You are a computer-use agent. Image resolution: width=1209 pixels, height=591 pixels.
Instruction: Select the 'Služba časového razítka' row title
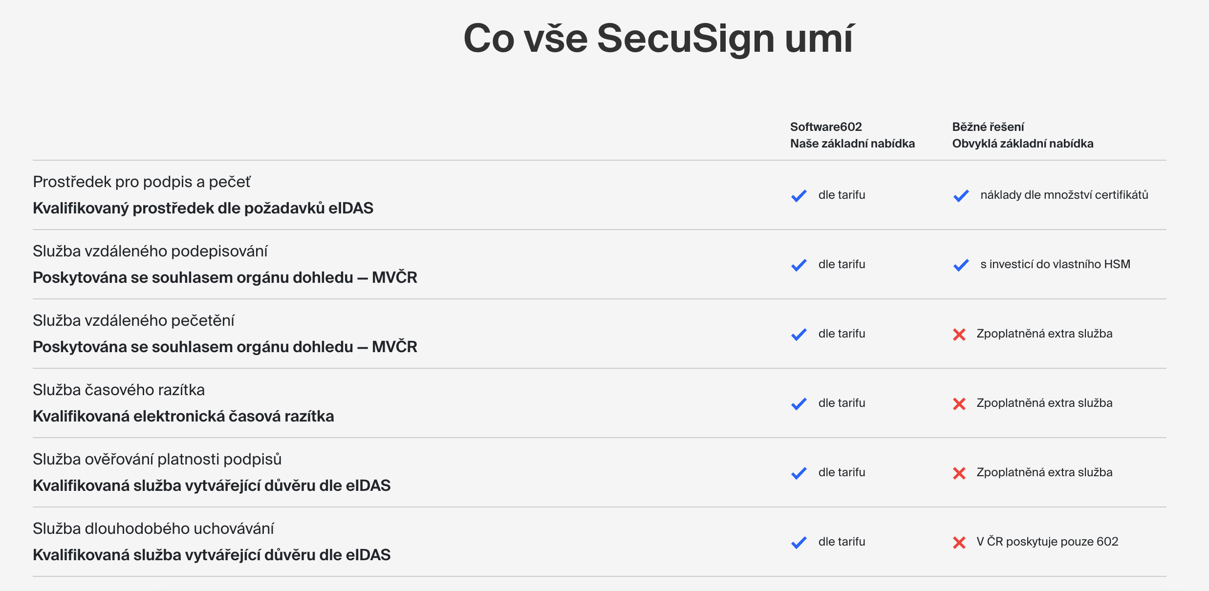pos(119,390)
